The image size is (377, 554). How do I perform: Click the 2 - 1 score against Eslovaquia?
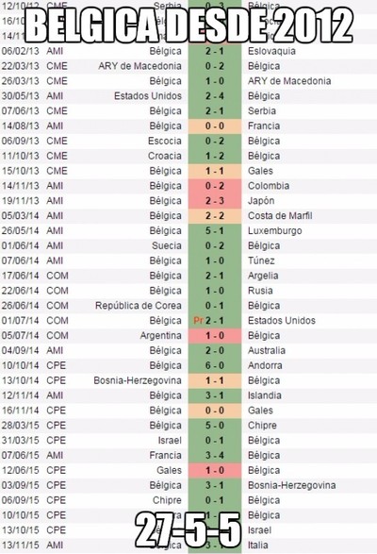(x=215, y=51)
